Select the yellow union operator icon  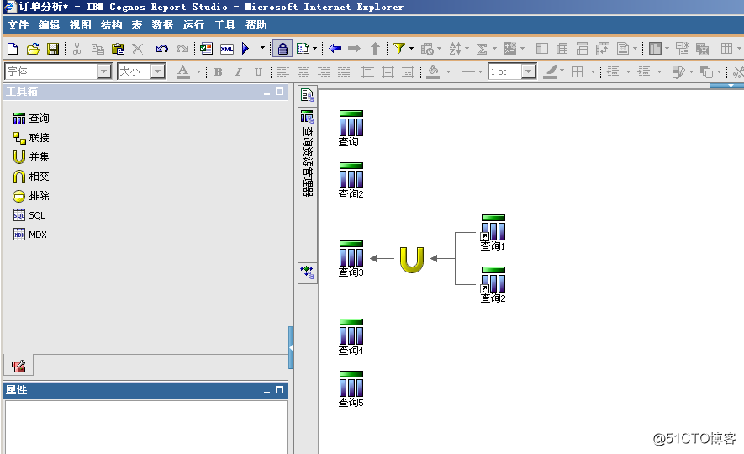412,260
